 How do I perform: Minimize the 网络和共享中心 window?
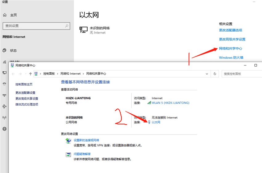coord(245,65)
